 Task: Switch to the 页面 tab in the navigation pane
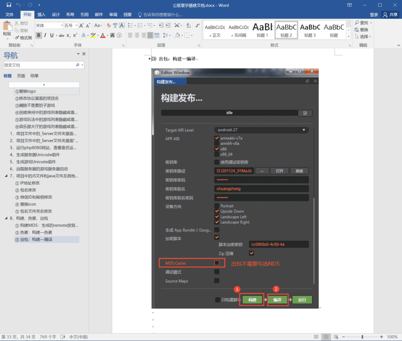[x=21, y=76]
